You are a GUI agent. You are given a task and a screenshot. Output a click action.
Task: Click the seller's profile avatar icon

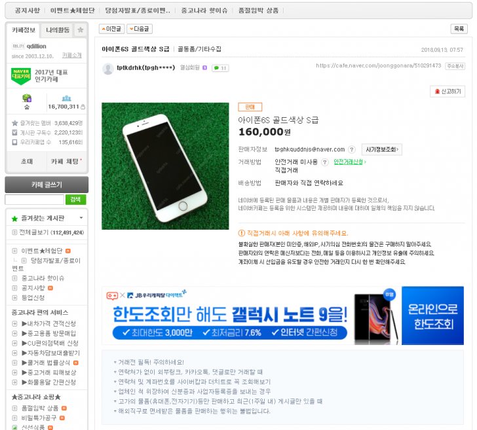pyautogui.click(x=107, y=68)
